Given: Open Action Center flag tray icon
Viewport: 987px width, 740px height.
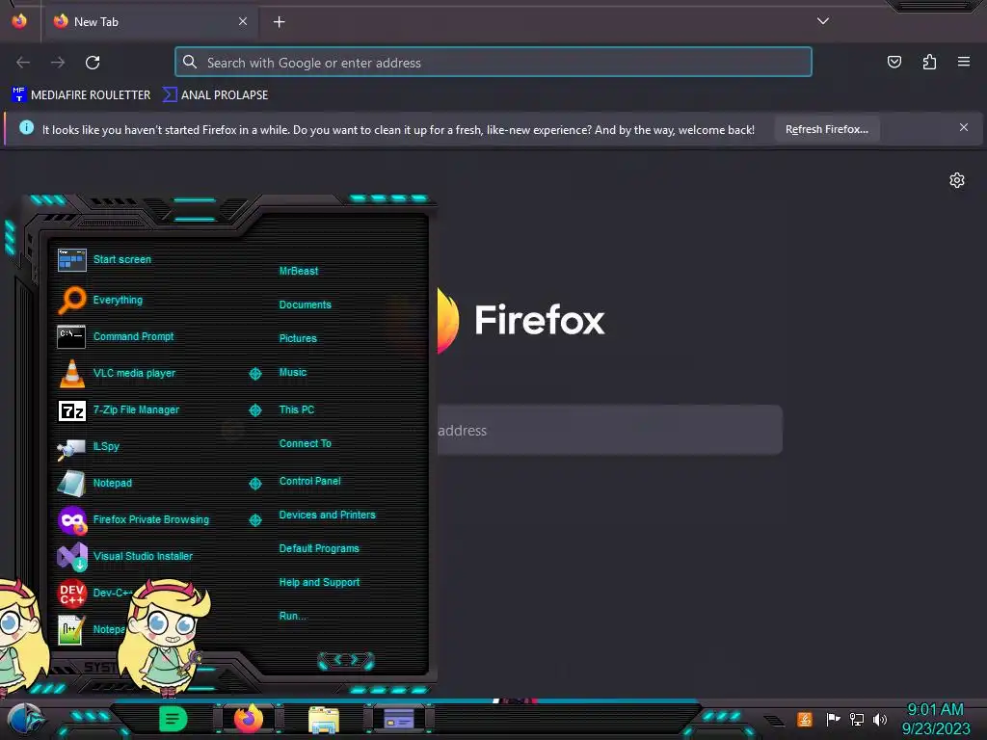Looking at the screenshot, I should 833,719.
